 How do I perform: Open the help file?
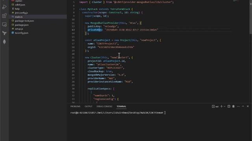click(17, 9)
